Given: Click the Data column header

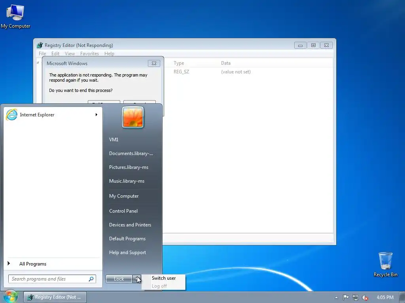Looking at the screenshot, I should tap(225, 63).
